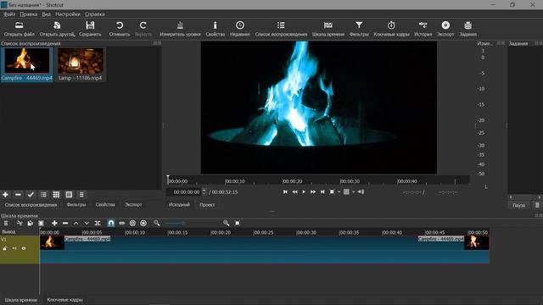
Task: Open Свойства from the top toolbar
Action: (215, 29)
